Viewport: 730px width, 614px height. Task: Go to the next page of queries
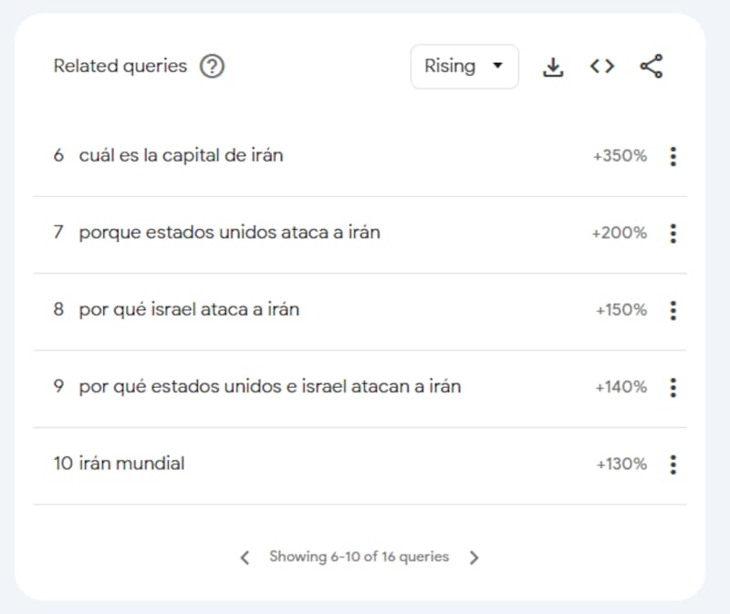474,557
